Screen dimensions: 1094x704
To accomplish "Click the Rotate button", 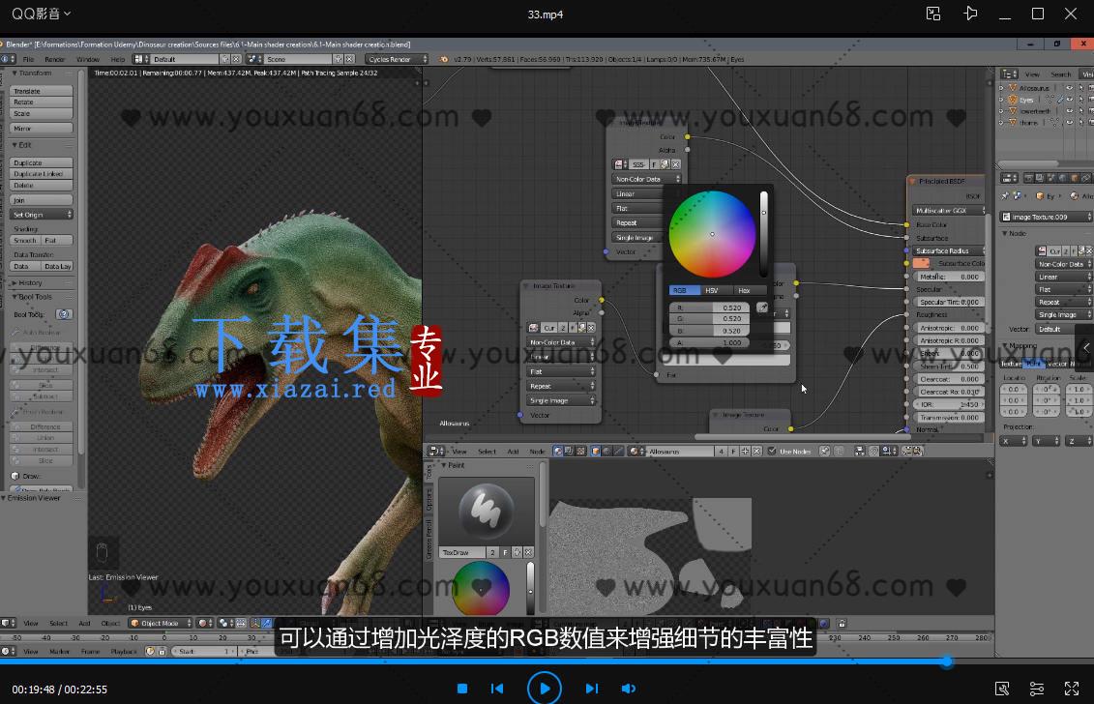I will [x=42, y=103].
